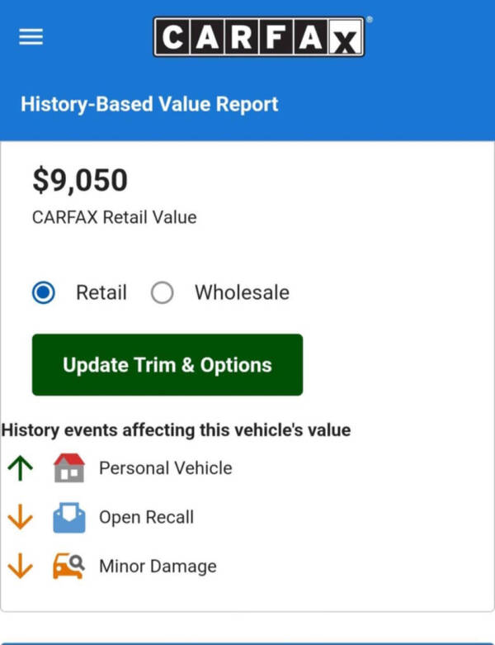
Task: Click the CARFAX Retail Value label
Action: tap(114, 218)
